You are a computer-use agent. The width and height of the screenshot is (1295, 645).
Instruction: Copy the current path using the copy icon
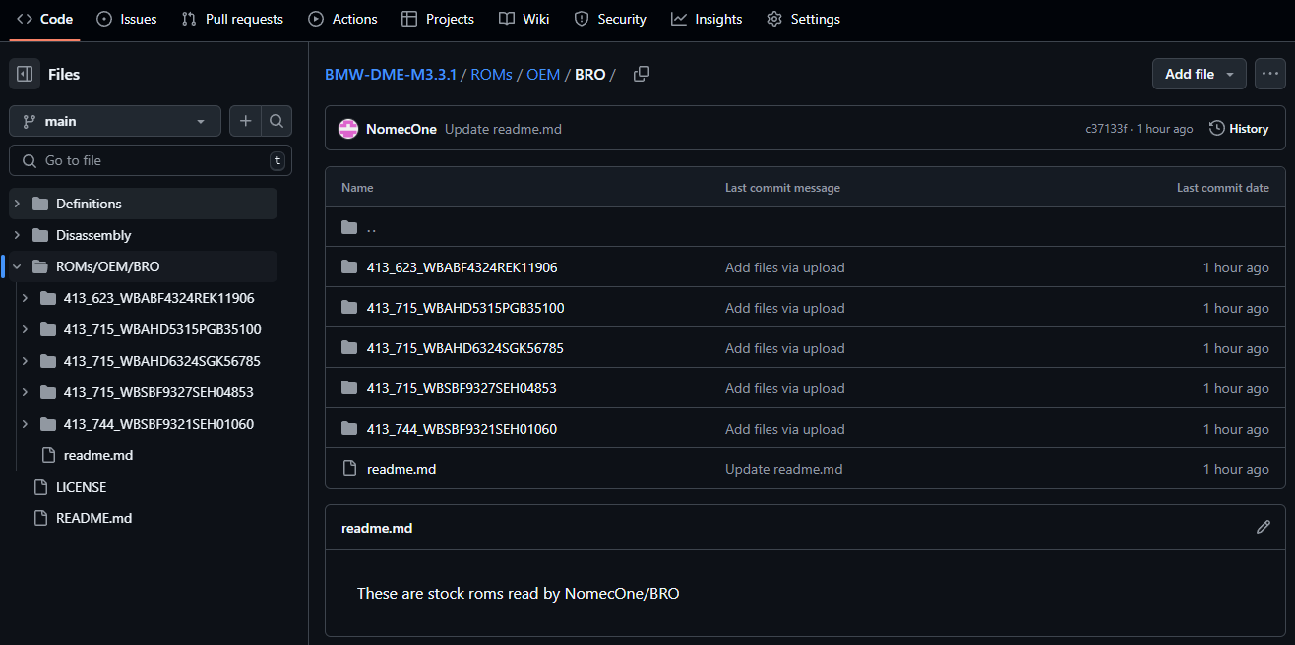coord(641,74)
